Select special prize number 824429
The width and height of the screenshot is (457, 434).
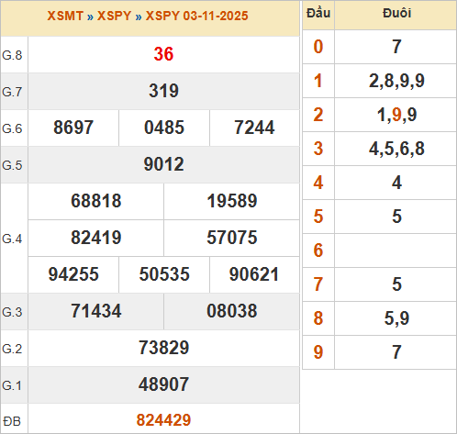163,420
